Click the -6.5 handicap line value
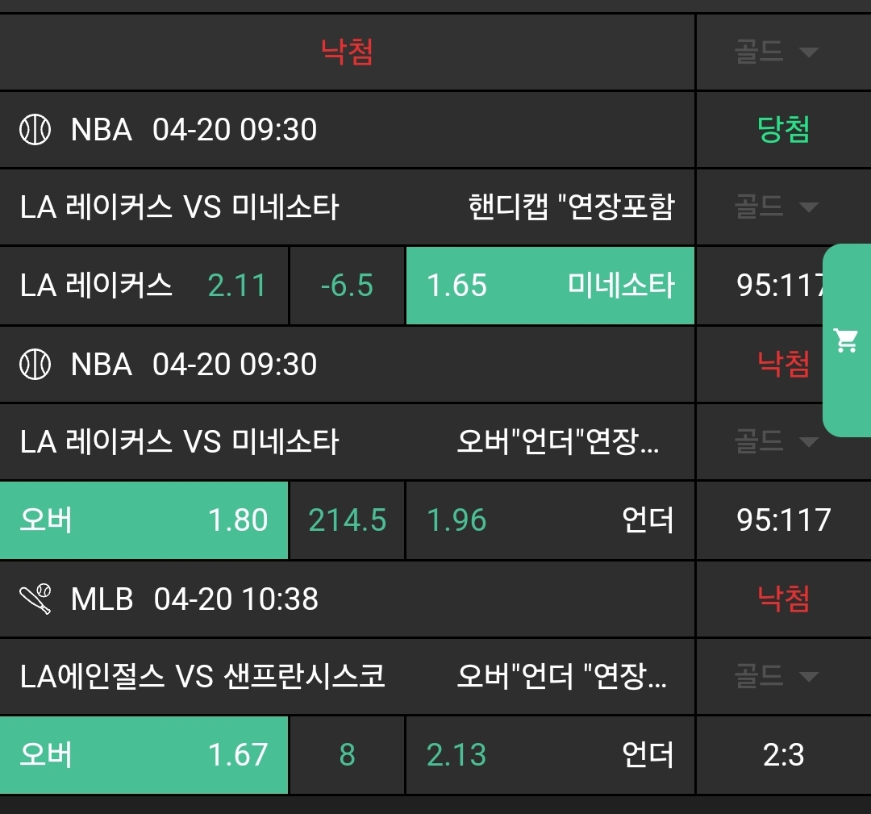871x814 pixels. (x=347, y=286)
